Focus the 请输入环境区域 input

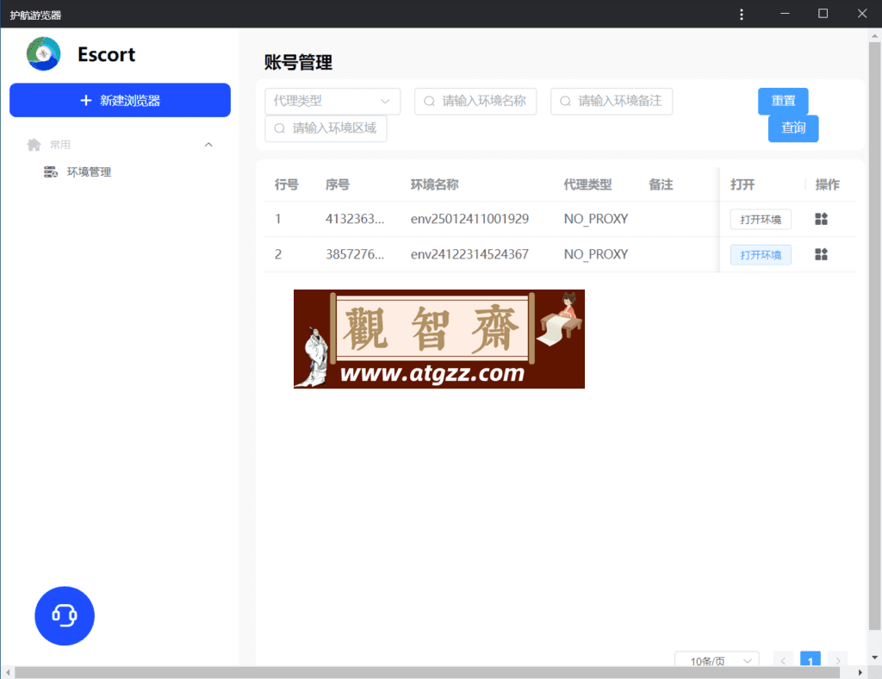tap(326, 128)
